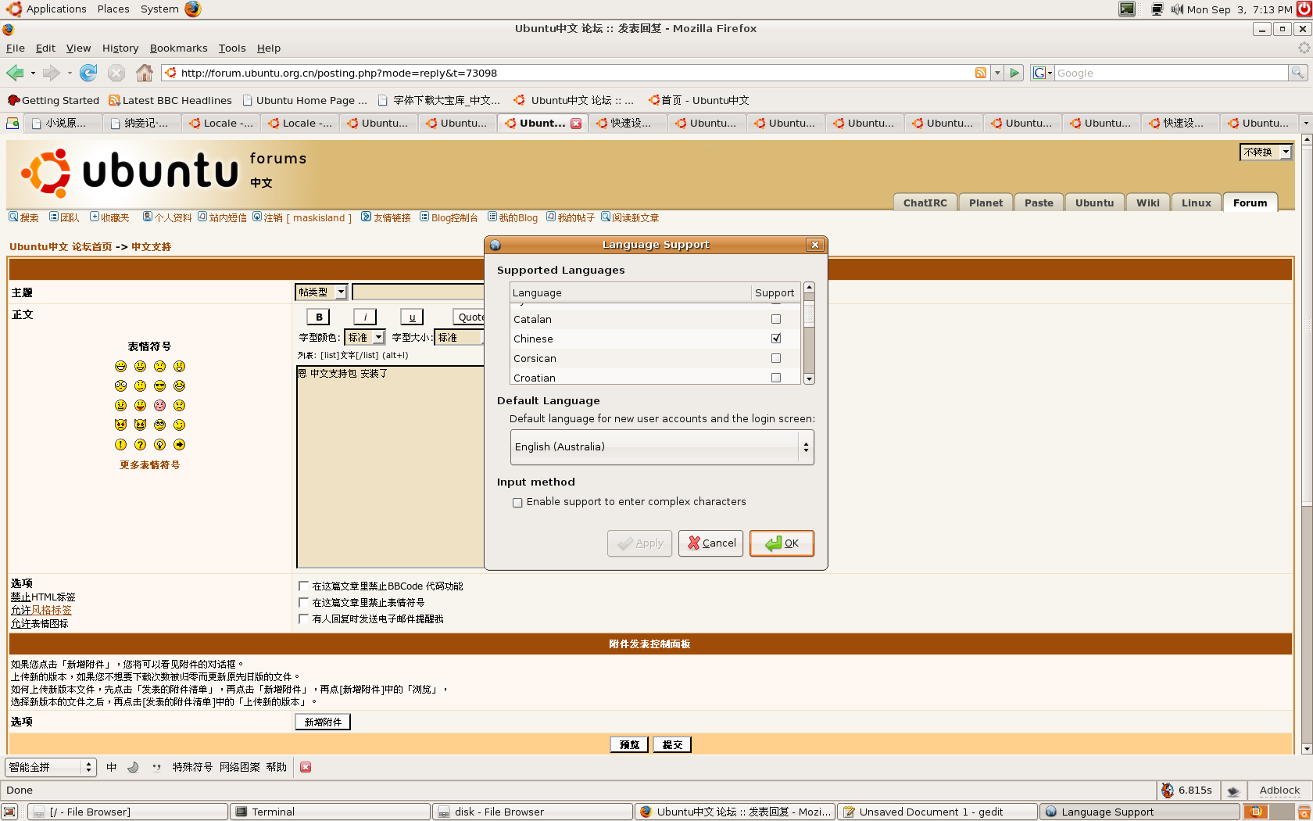Open the History menu
Viewport: 1313px width, 821px height.
tap(120, 48)
